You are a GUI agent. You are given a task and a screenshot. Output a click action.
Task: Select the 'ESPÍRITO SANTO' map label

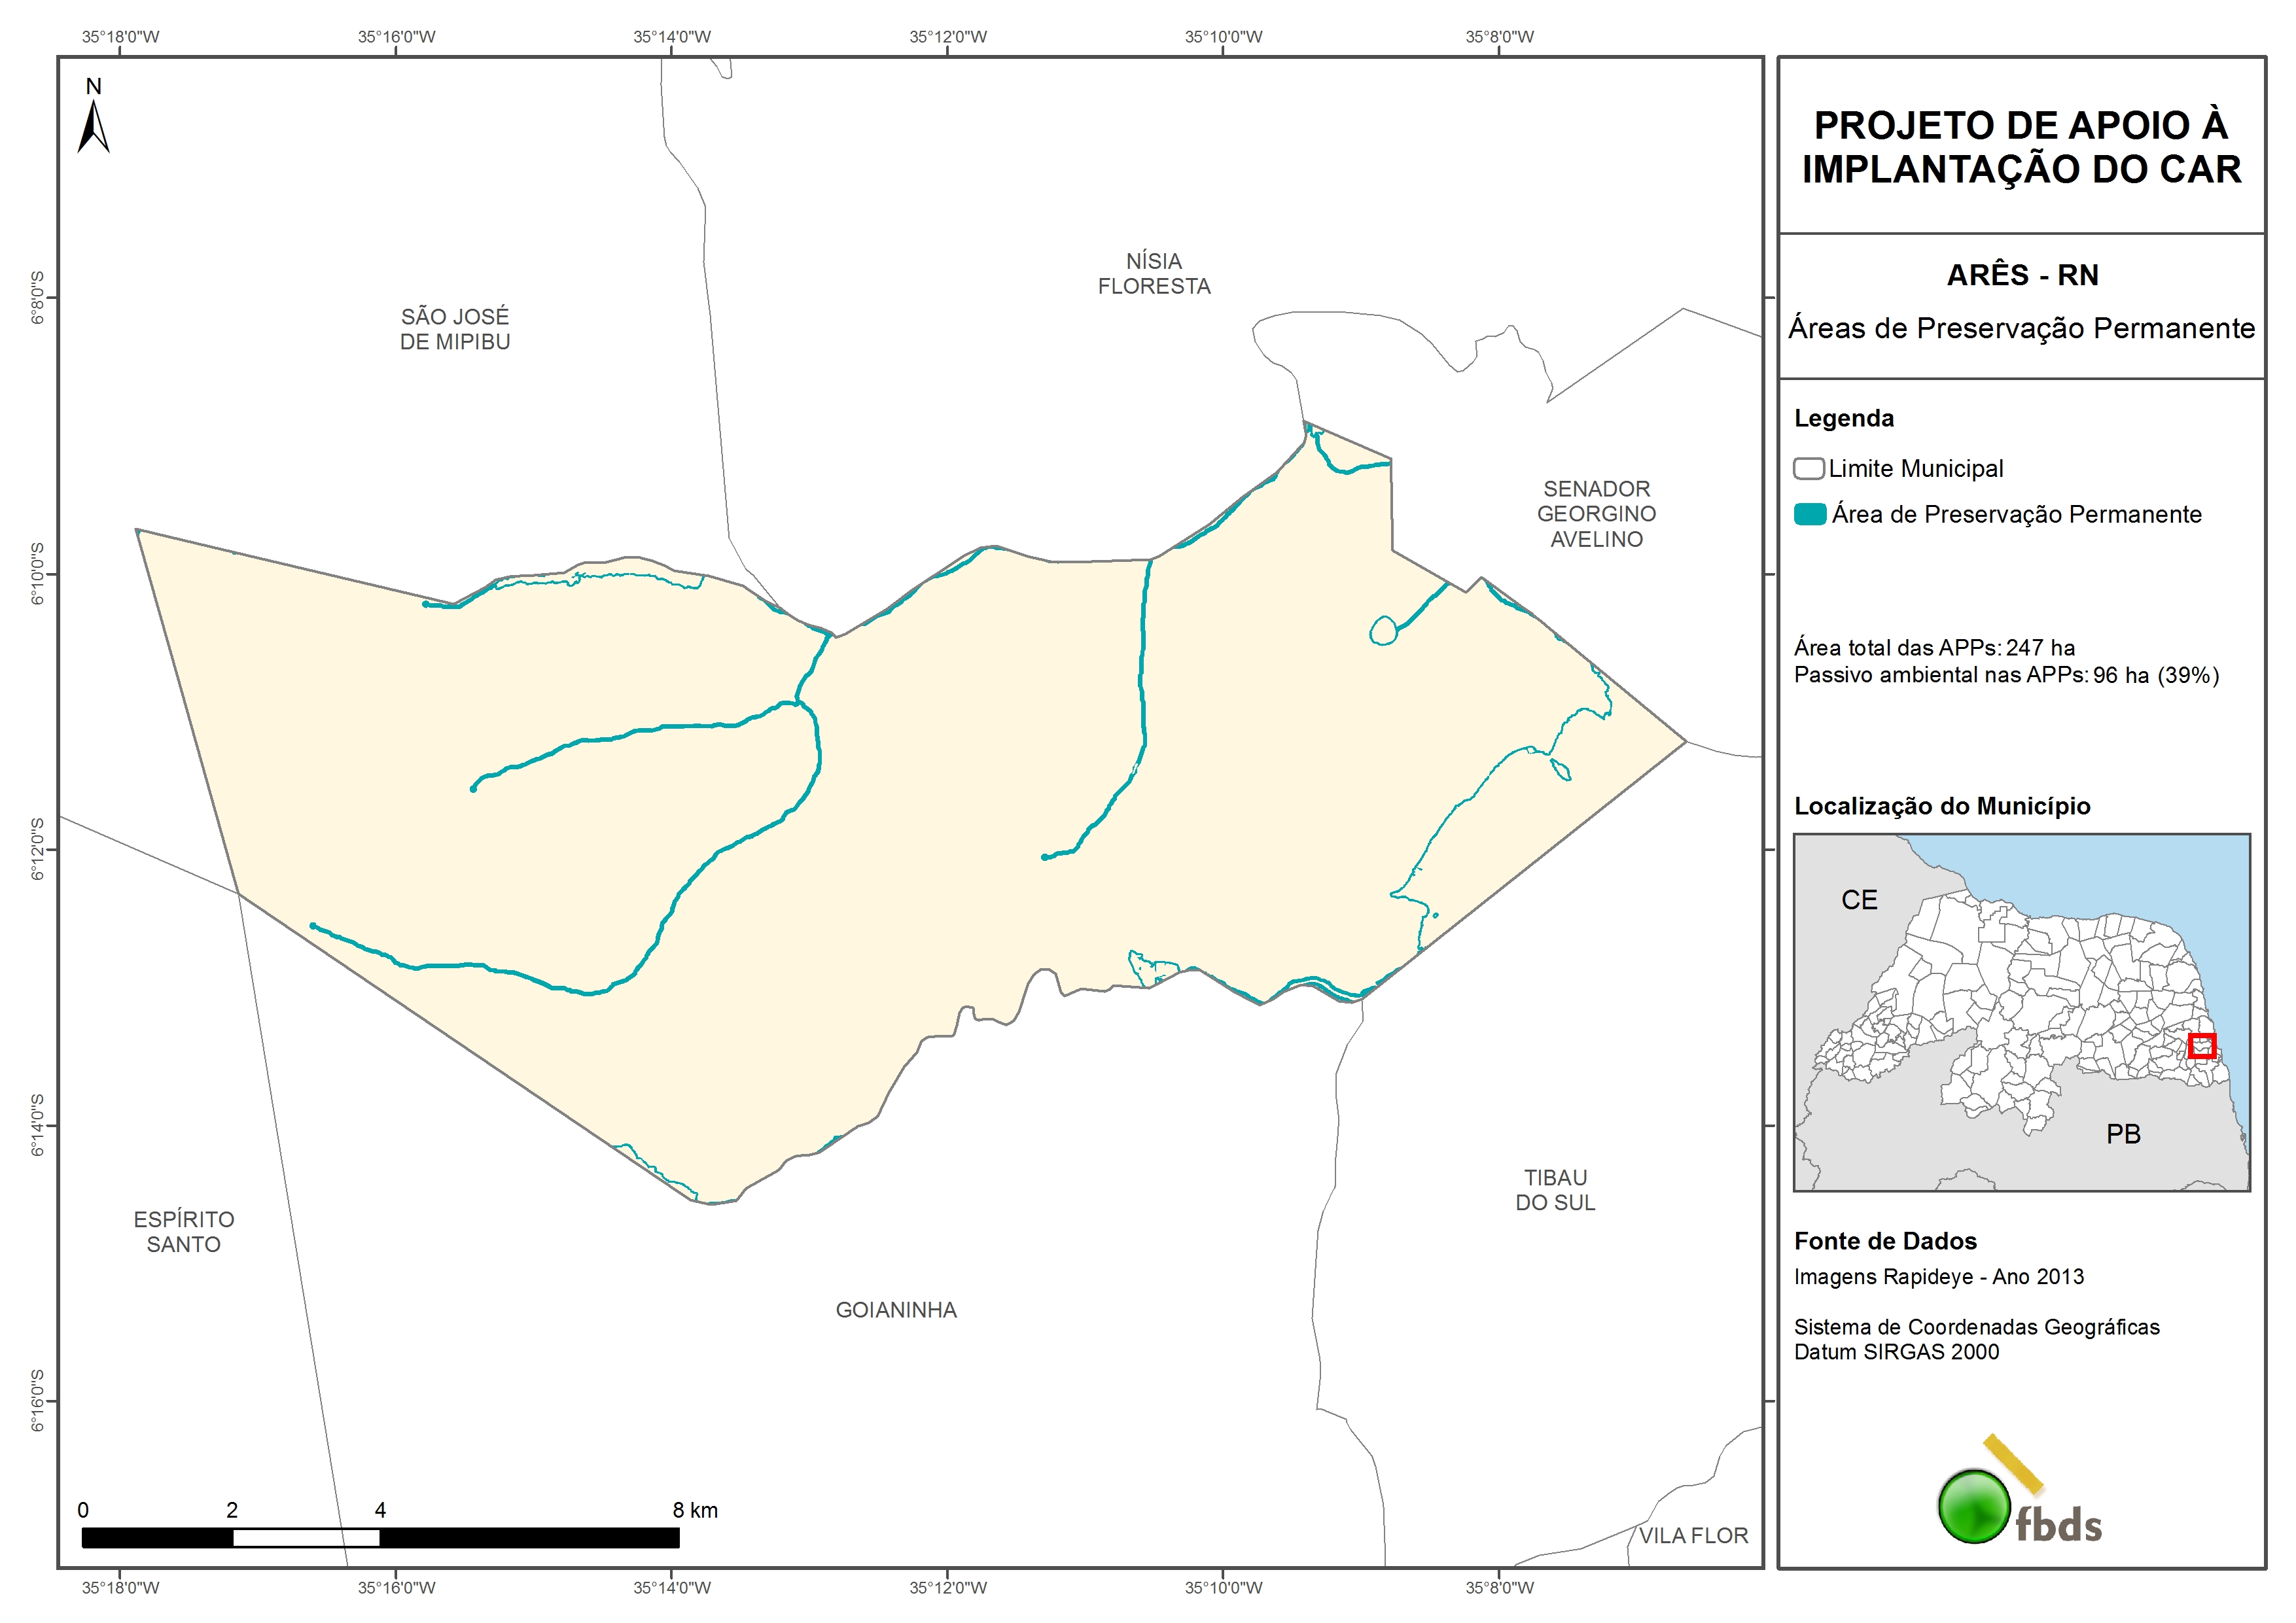[x=184, y=1232]
